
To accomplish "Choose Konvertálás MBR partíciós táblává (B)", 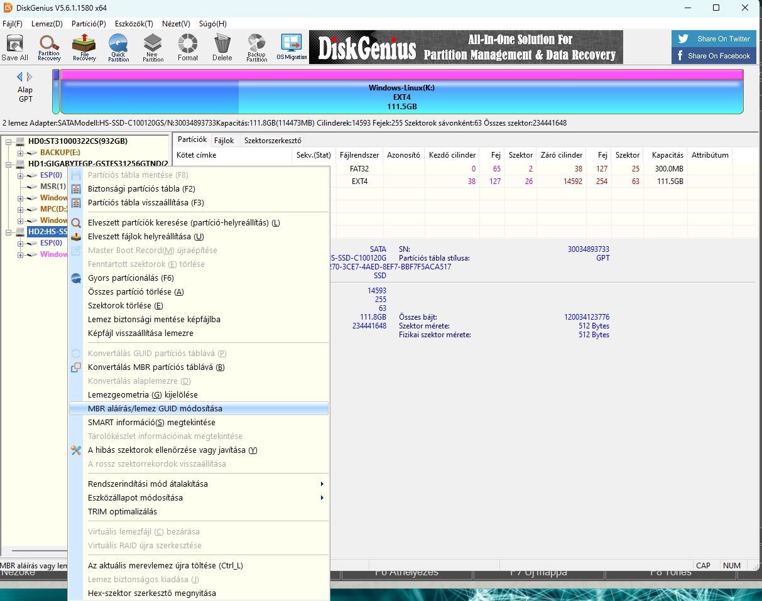I will click(x=199, y=367).
